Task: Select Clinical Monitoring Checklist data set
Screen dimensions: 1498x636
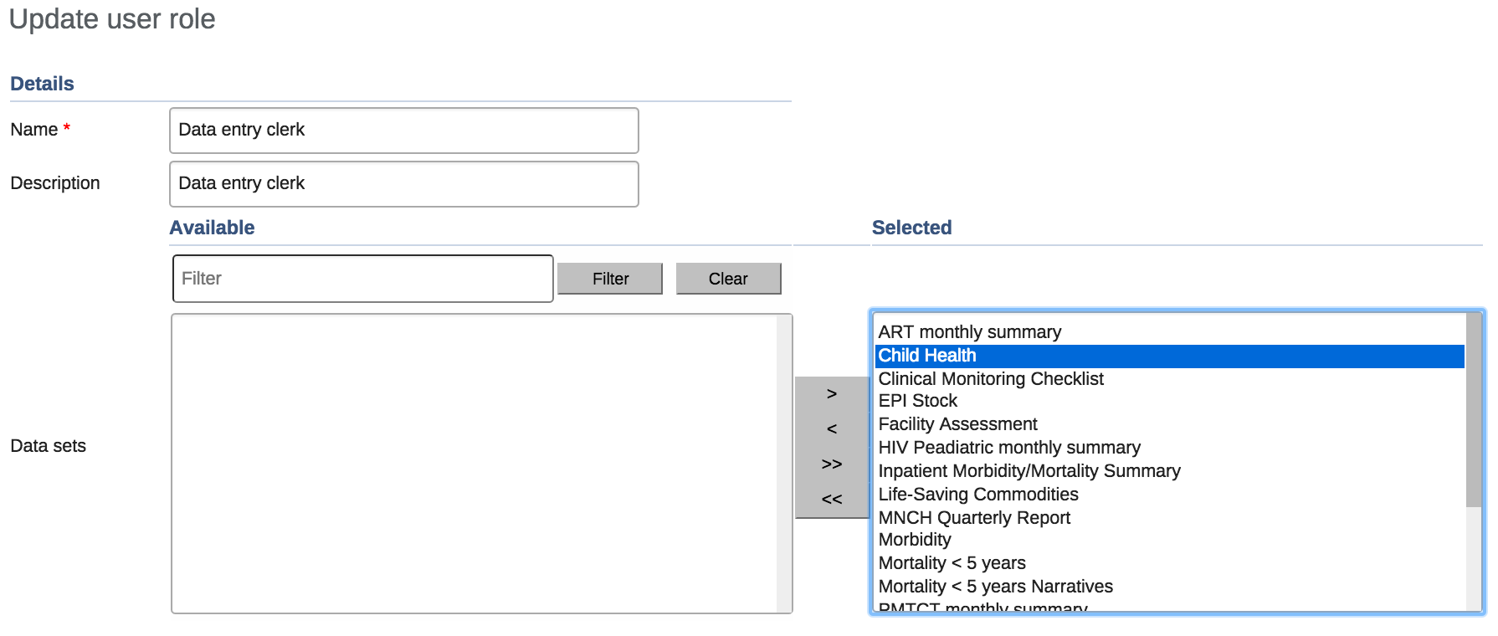Action: tap(991, 379)
